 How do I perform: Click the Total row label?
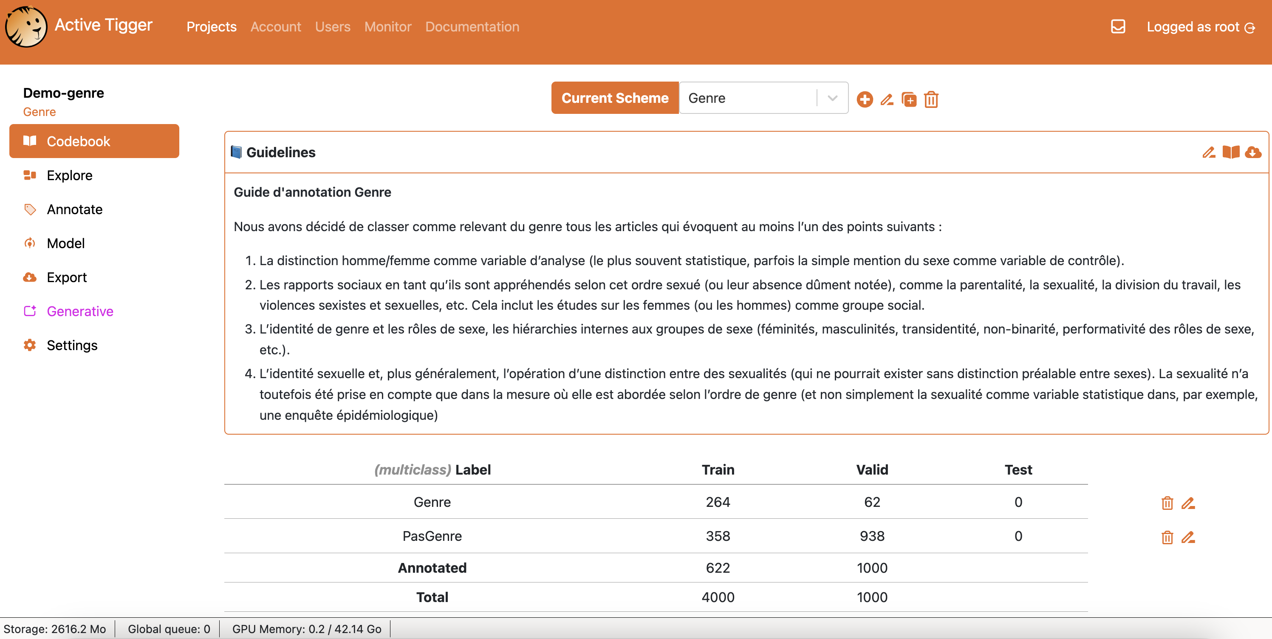click(432, 597)
